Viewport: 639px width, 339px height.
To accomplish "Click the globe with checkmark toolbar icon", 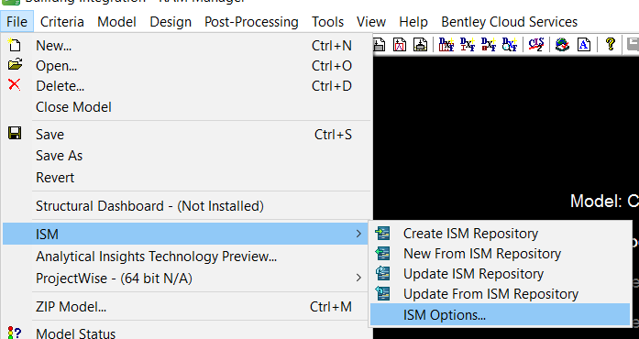I will [562, 44].
